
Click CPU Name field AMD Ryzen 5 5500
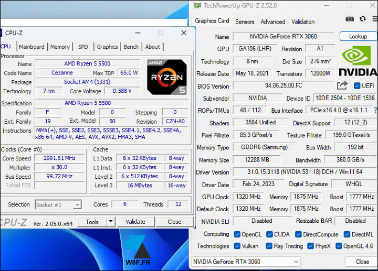pos(87,63)
